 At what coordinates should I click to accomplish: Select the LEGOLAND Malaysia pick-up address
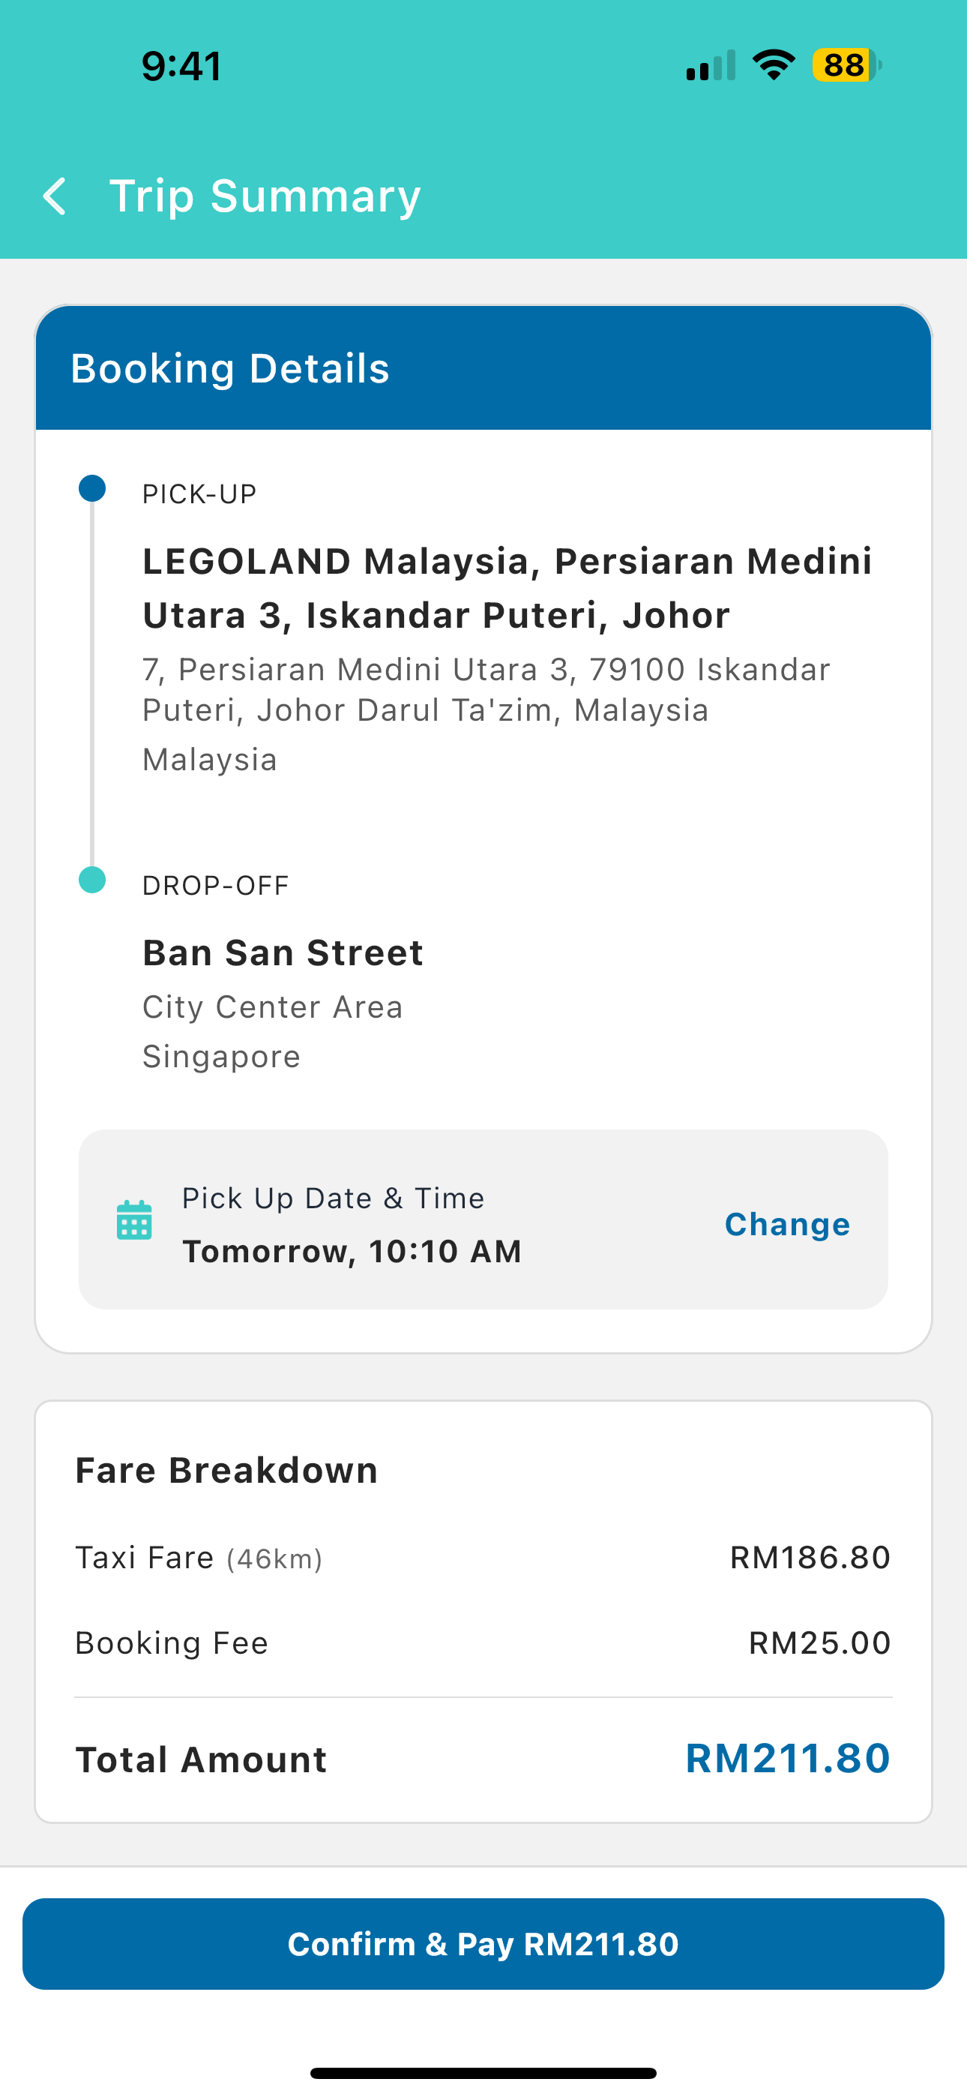(x=506, y=588)
